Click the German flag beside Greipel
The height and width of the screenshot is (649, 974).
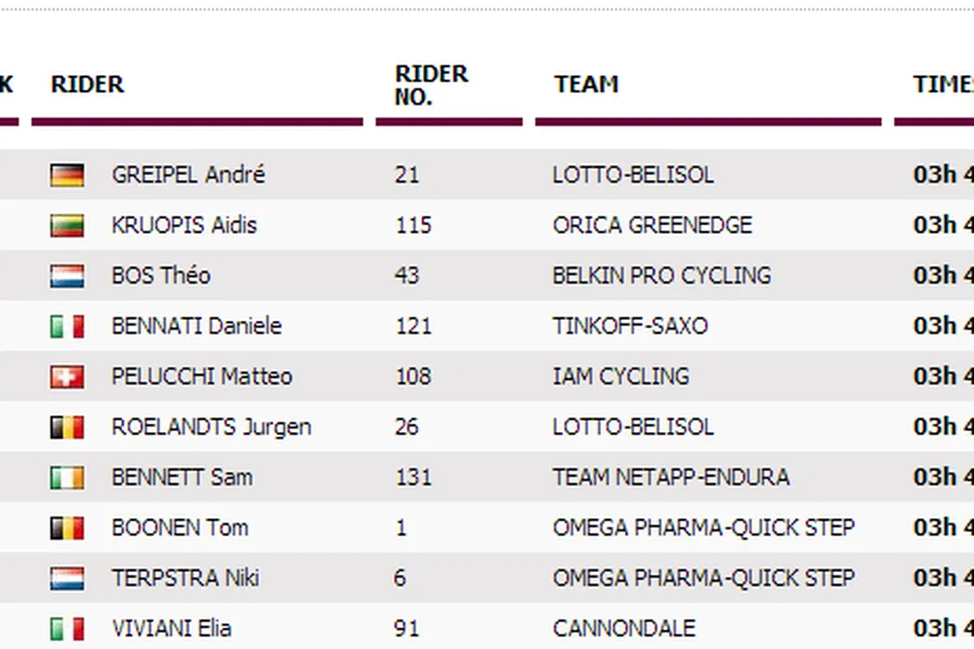click(x=67, y=175)
